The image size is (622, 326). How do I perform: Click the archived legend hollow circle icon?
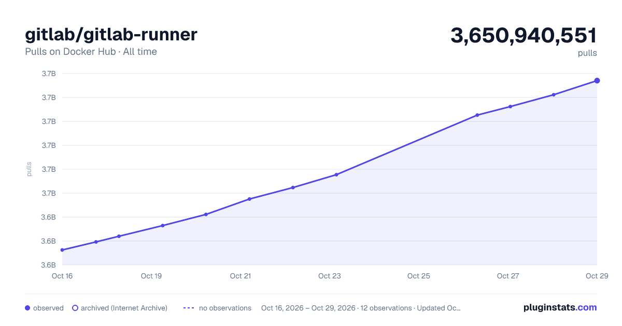click(75, 308)
